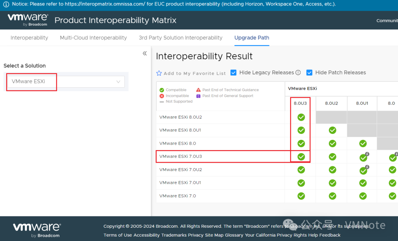Click info-badged check for ESXi 7.0U3 to 8.0U1
The image size is (398, 241).
click(363, 158)
